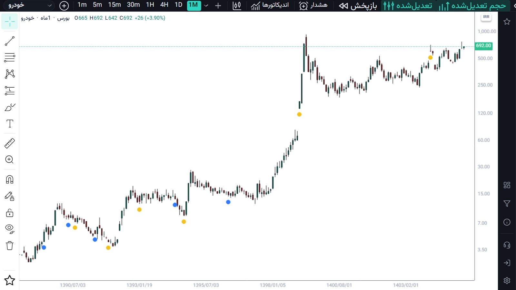Screen dimensions: 516x290
Task: Open the symbol info panel
Action: (507, 222)
